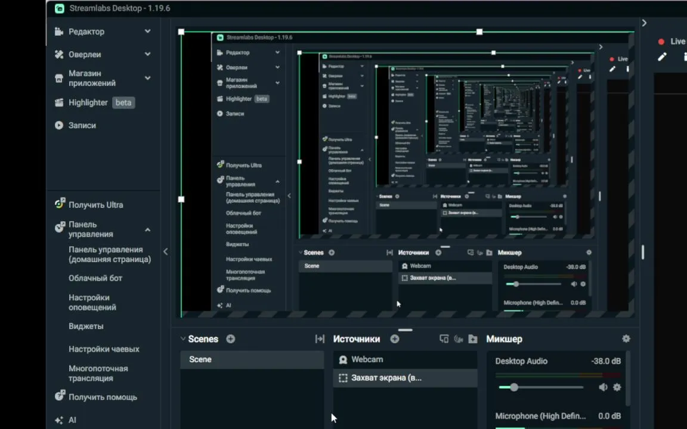Click the Получить Ultra badge icon
The width and height of the screenshot is (687, 429).
[x=60, y=204]
